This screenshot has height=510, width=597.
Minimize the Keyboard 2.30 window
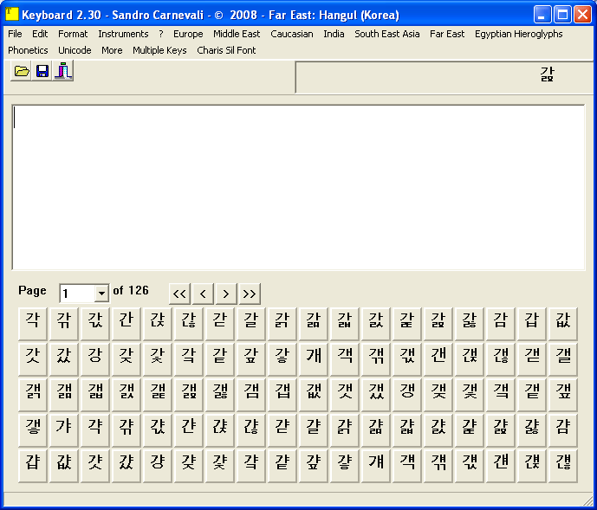click(x=542, y=15)
